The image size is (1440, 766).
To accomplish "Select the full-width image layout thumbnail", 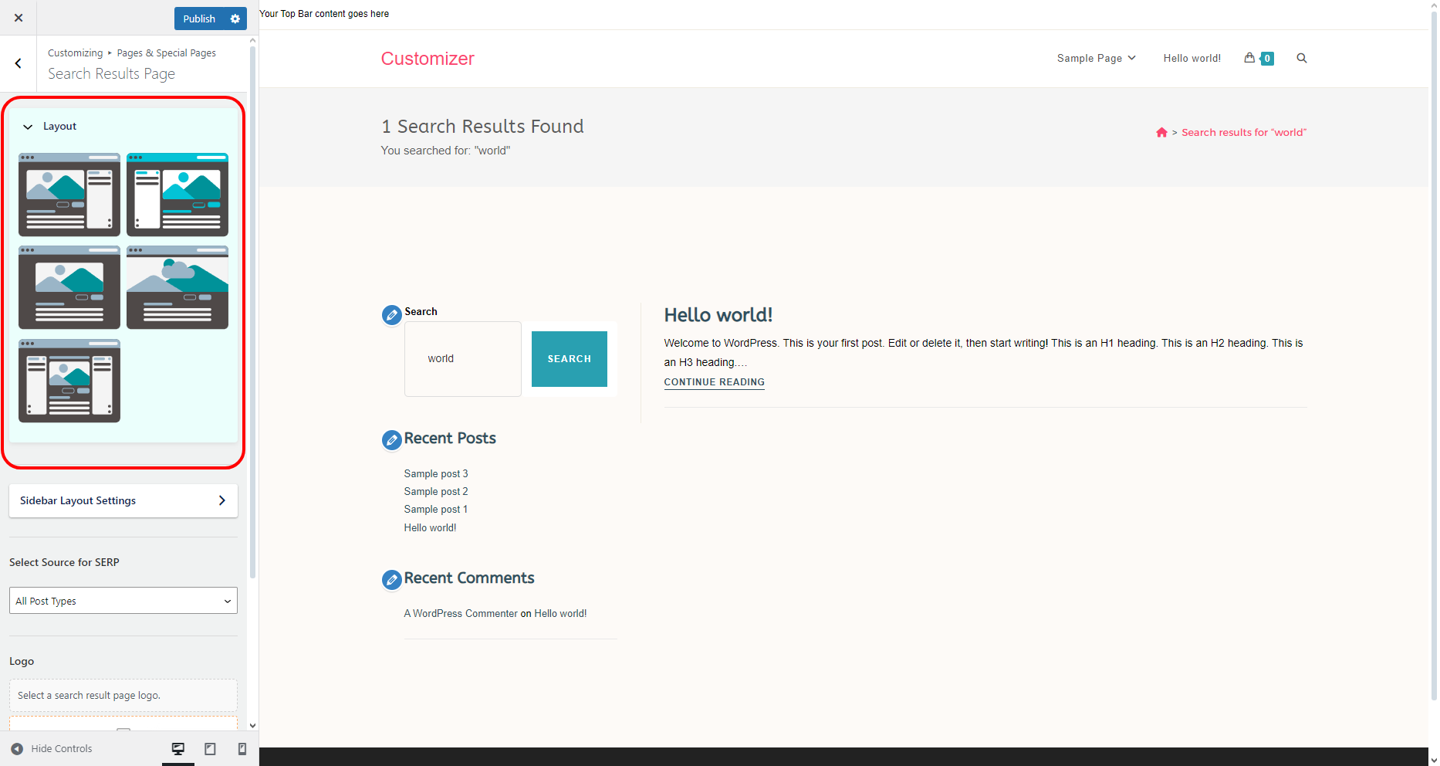I will click(x=177, y=287).
